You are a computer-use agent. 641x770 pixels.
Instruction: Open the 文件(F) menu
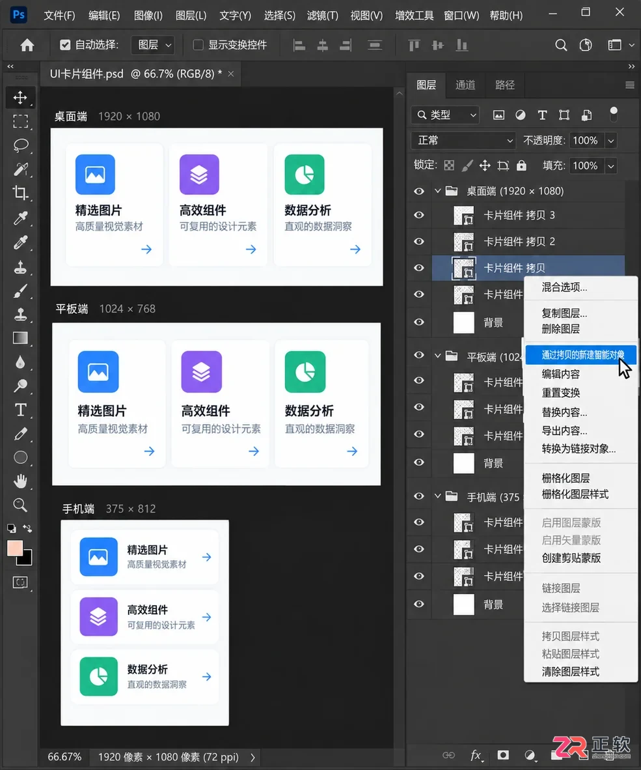coord(59,16)
